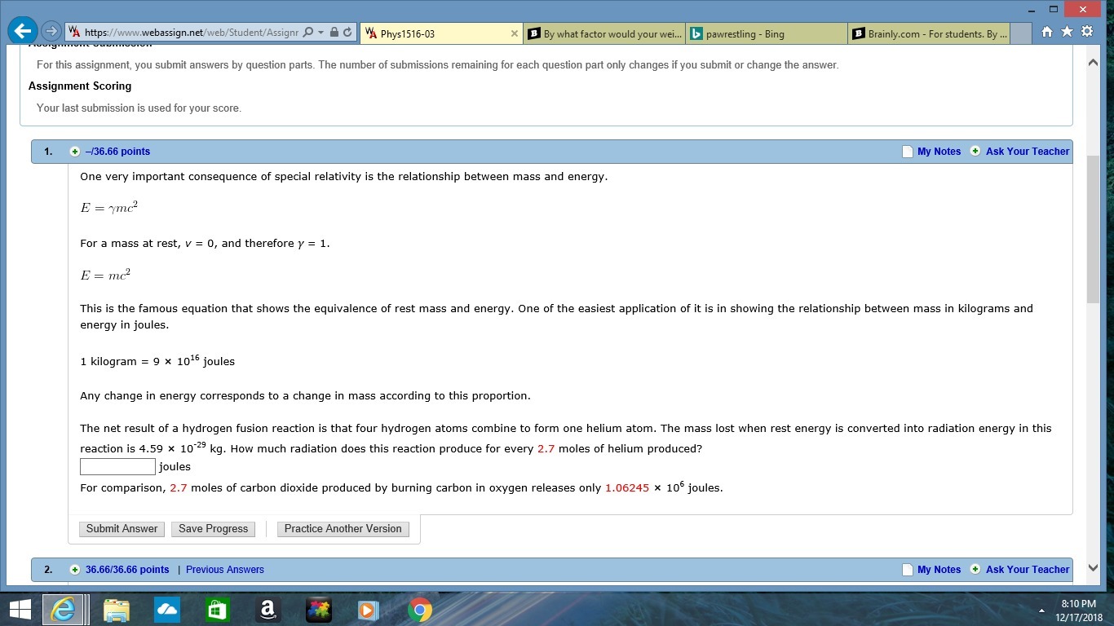Launch Google Chrome from the taskbar
Screen dimensions: 1114x626
click(420, 610)
